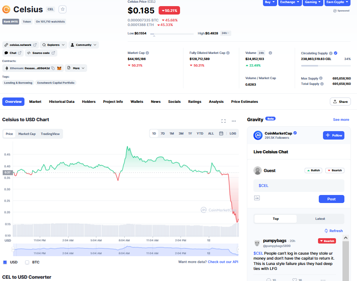357x281 pixels.
Task: Select the Latest posts tab
Action: (320, 219)
